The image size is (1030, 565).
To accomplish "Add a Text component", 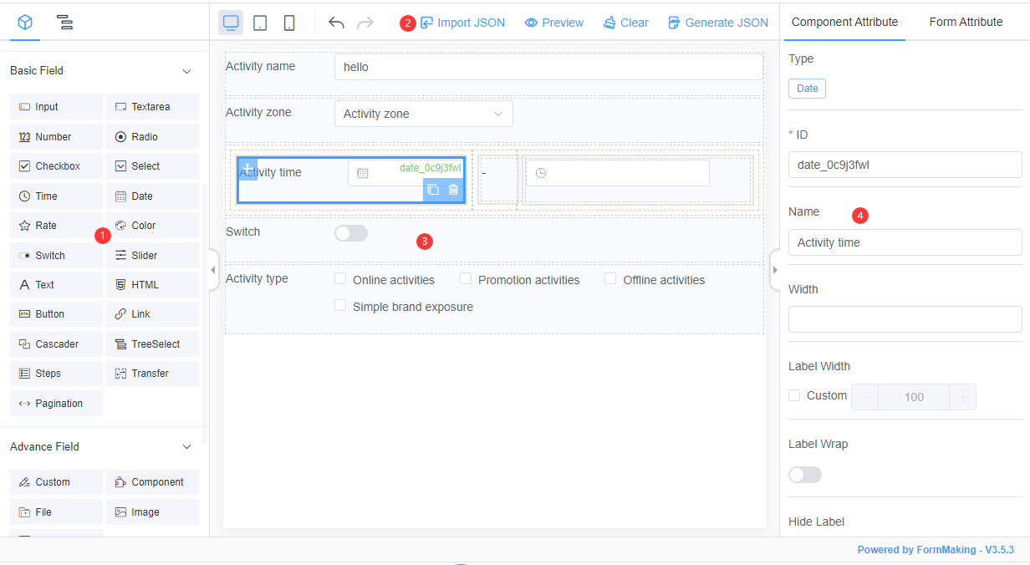I will tap(56, 285).
